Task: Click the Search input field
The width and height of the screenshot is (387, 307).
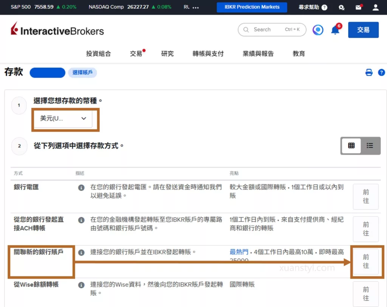Action: click(x=272, y=29)
